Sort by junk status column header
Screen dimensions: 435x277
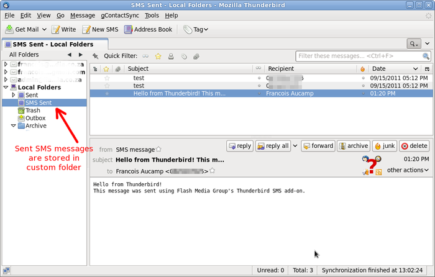tap(363, 69)
